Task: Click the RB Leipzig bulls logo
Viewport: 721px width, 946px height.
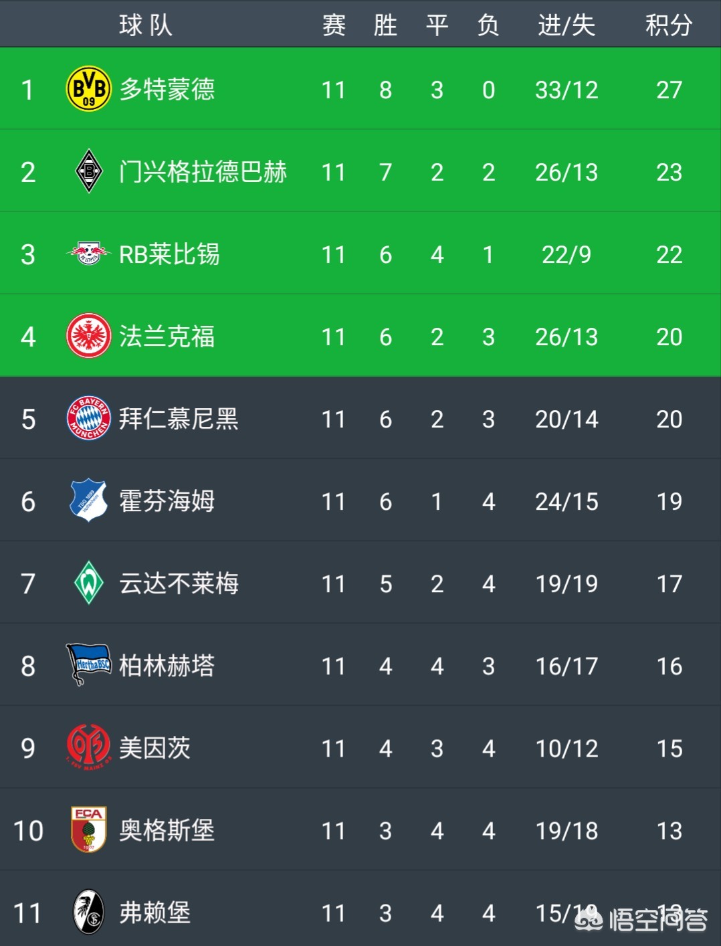Action: (x=89, y=253)
